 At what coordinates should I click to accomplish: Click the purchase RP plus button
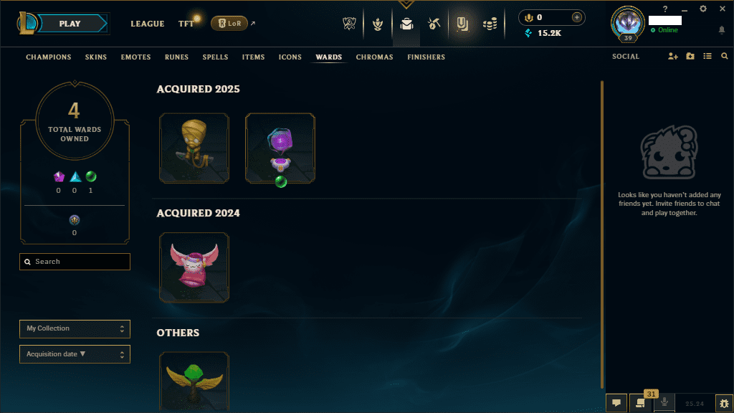[577, 17]
